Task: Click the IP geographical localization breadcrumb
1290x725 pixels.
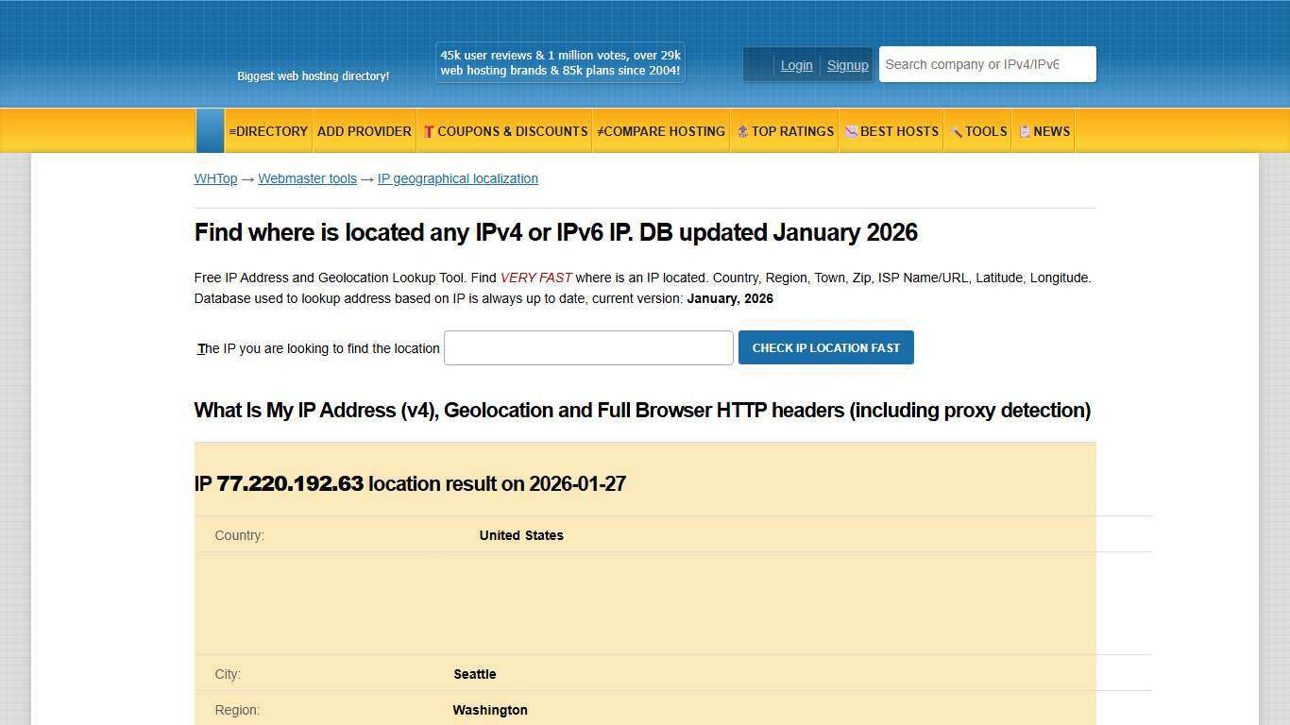Action: pos(457,178)
